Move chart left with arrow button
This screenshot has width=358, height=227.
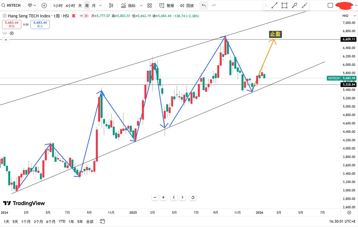click(x=174, y=197)
